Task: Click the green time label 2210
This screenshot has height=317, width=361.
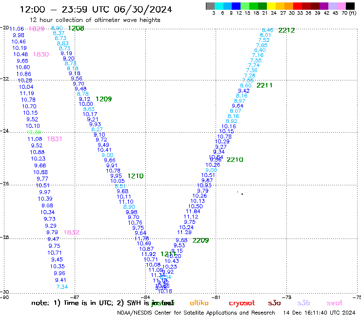Action: pos(235,160)
